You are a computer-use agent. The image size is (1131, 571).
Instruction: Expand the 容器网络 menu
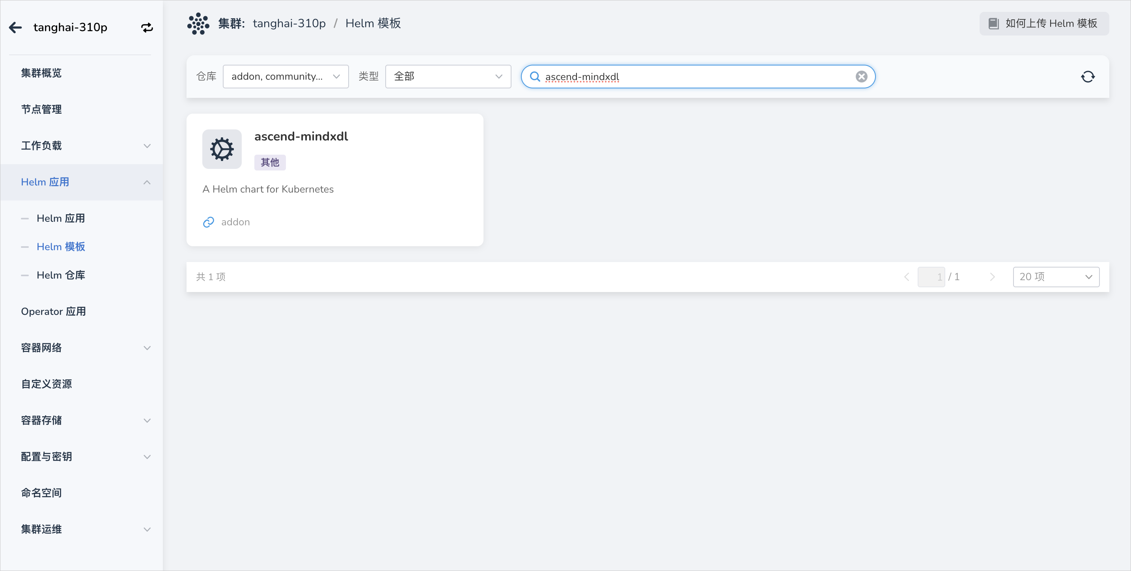pos(147,348)
